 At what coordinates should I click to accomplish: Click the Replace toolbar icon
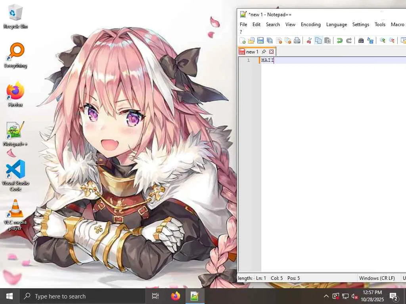(370, 40)
